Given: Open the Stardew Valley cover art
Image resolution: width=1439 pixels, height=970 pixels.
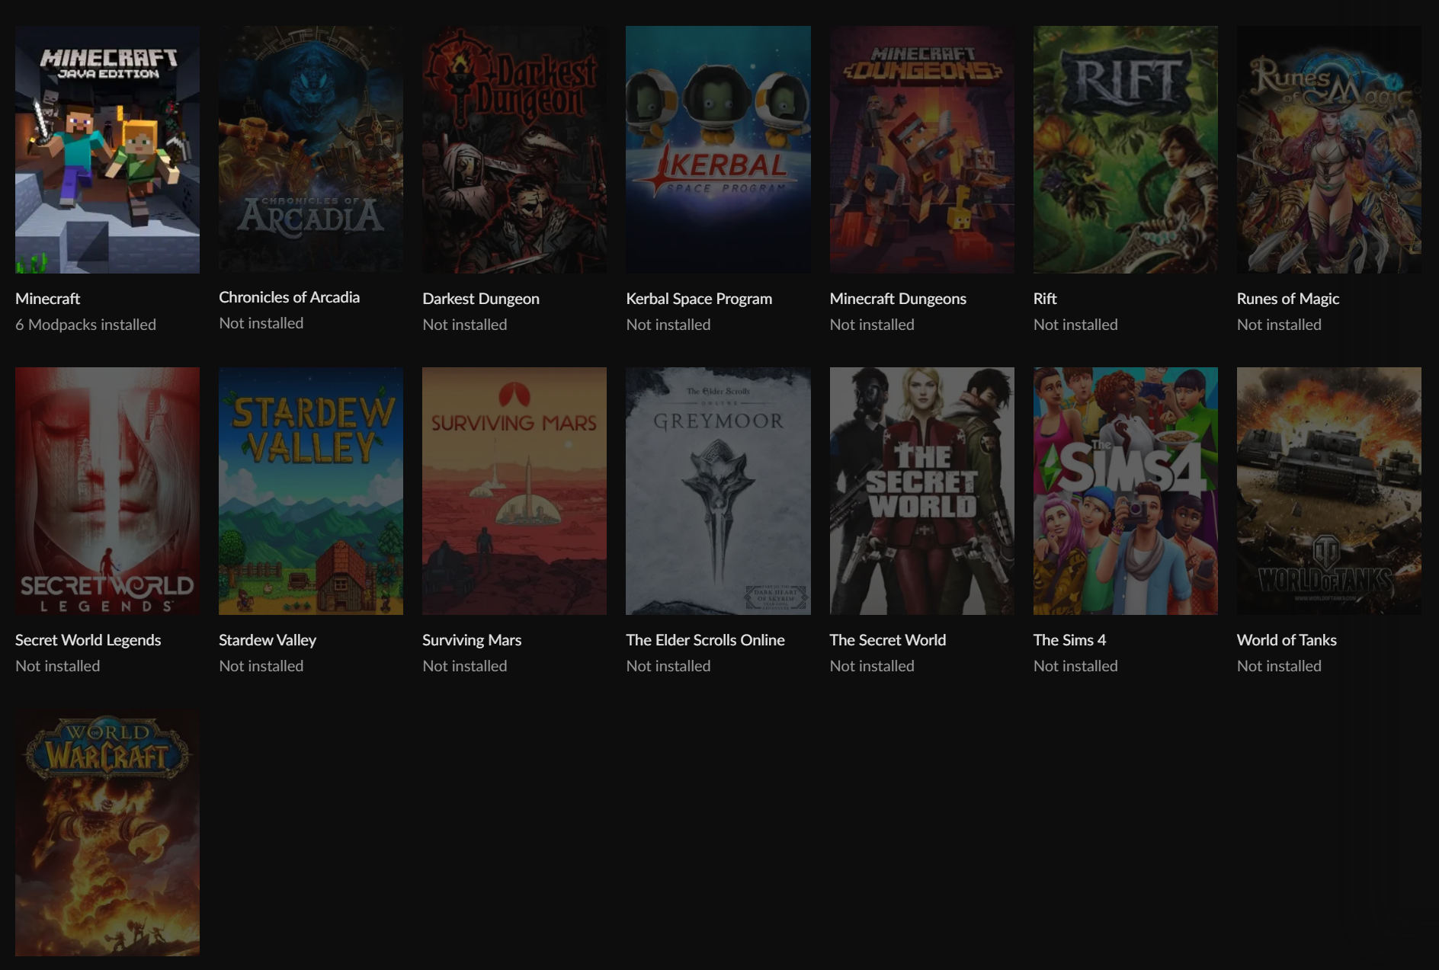Looking at the screenshot, I should click(x=311, y=491).
